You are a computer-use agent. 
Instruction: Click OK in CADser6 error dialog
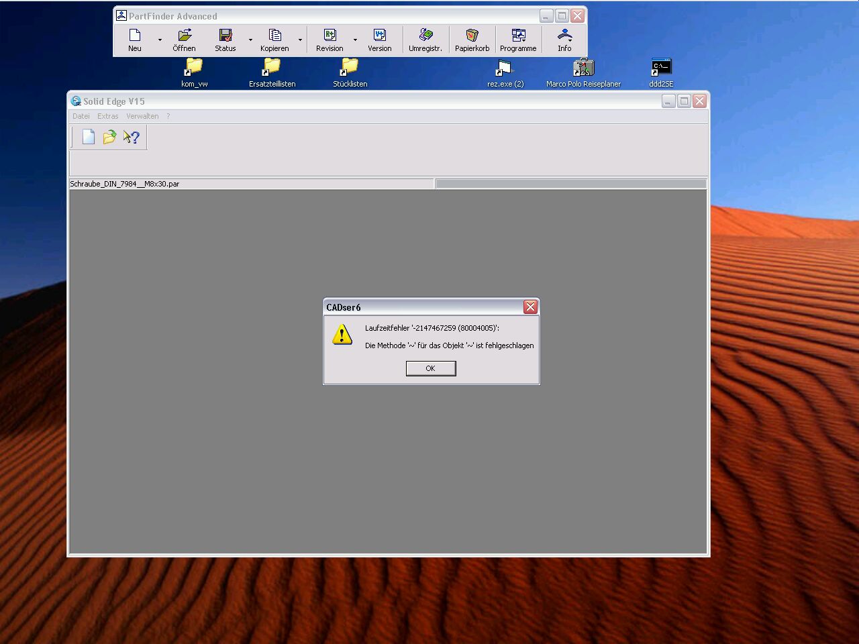pyautogui.click(x=431, y=368)
